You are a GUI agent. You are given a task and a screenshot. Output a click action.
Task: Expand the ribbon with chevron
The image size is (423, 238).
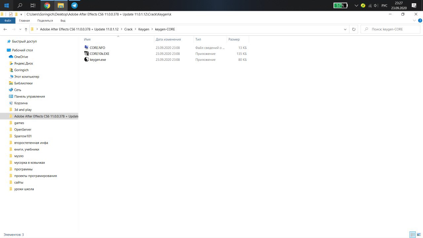click(415, 20)
